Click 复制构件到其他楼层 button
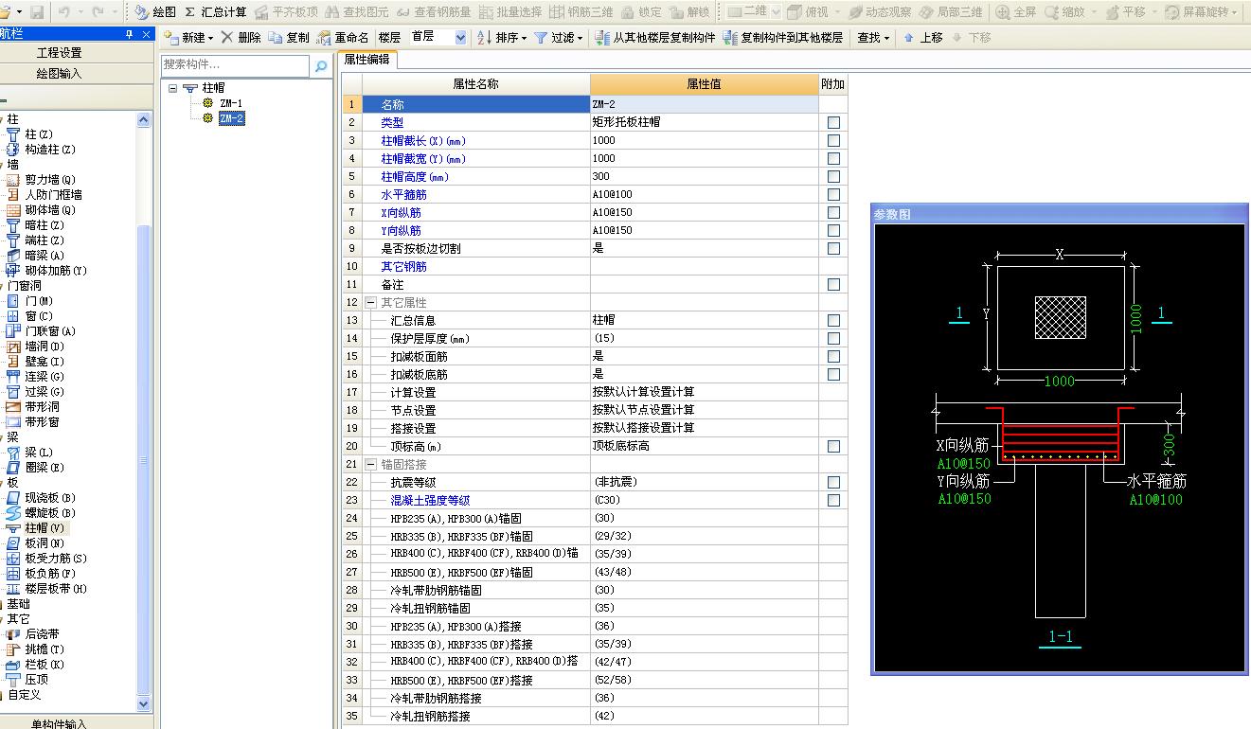The height and width of the screenshot is (729, 1251). (x=782, y=38)
